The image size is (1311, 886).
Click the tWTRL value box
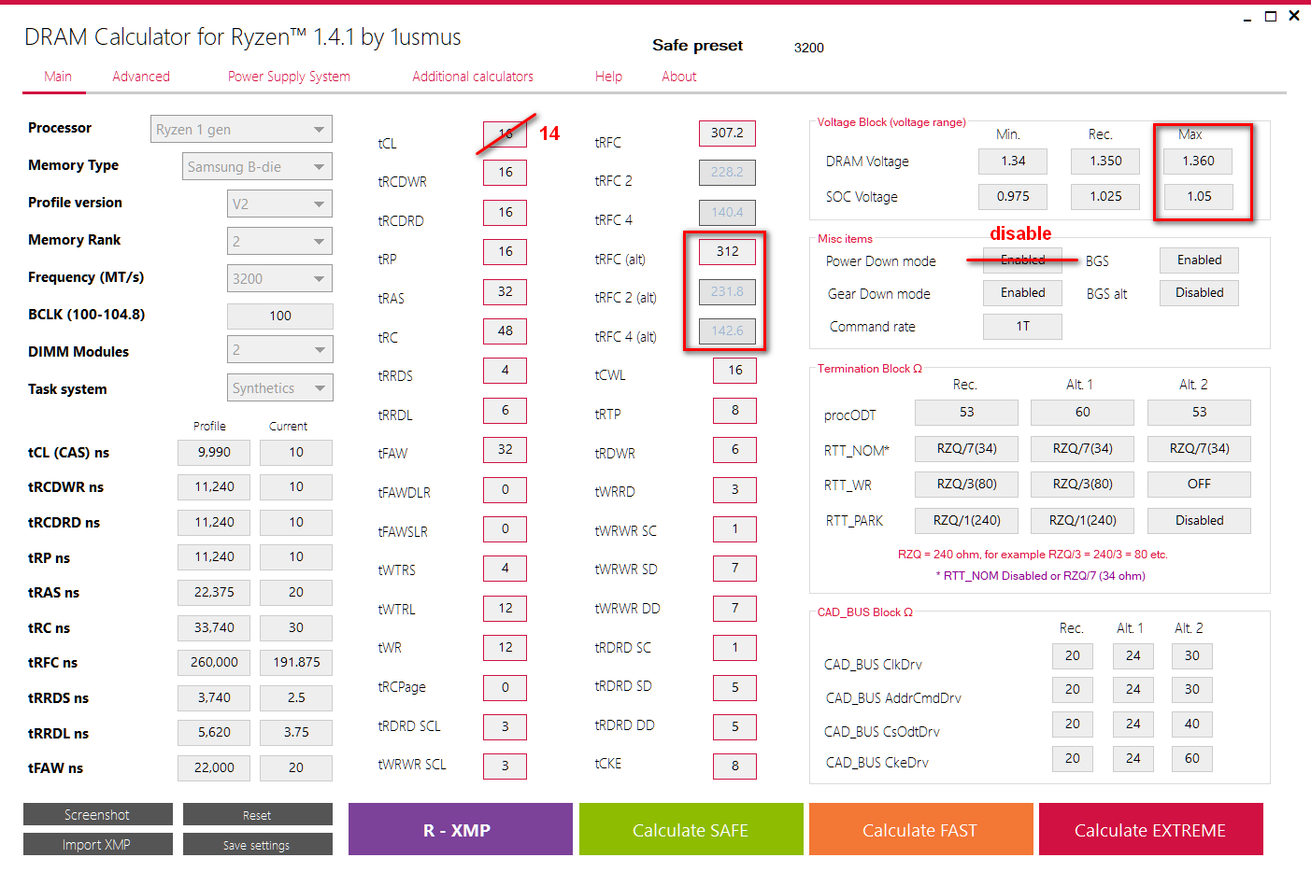505,609
